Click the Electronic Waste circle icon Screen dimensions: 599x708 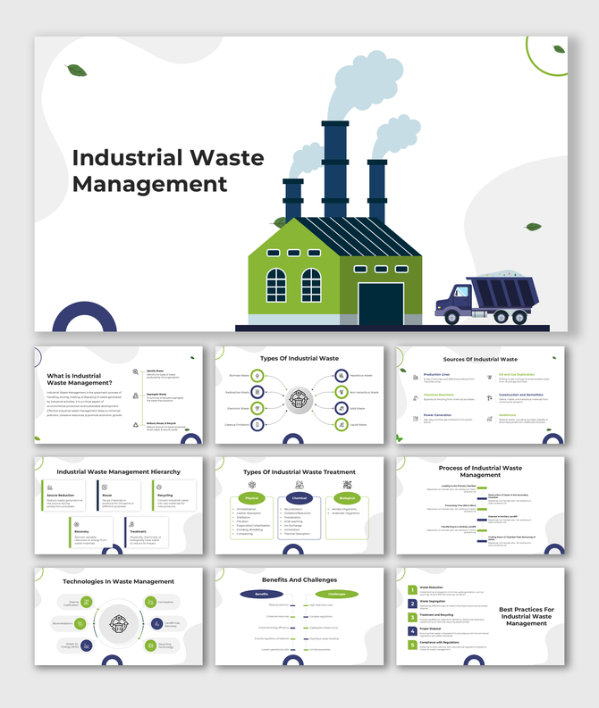pos(257,408)
